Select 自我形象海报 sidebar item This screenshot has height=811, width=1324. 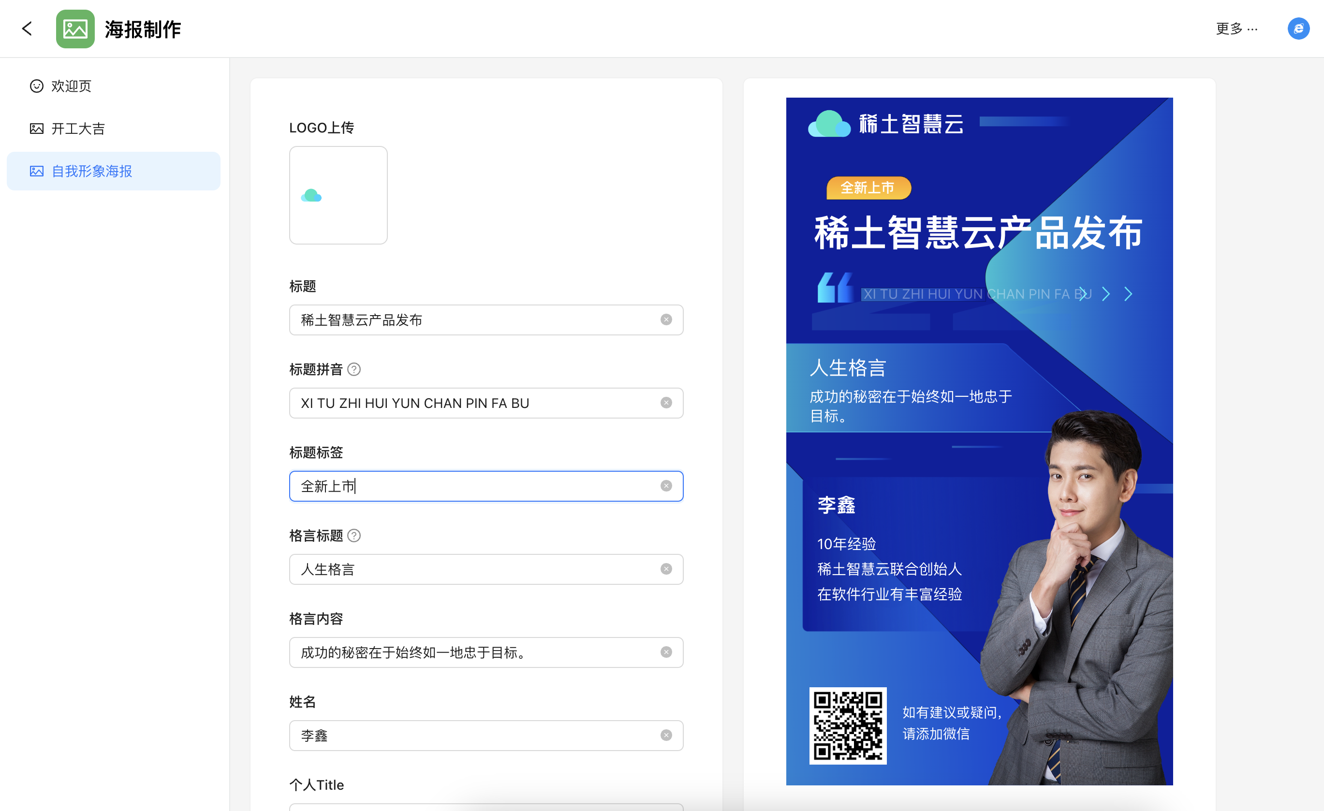[x=91, y=171]
